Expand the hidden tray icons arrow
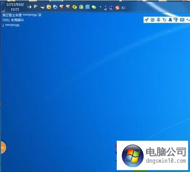The height and width of the screenshot is (172, 190). tap(100, 7)
